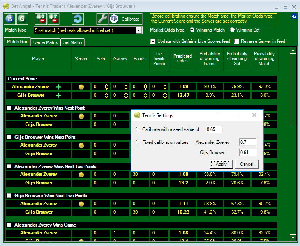Click the Gijs Brouwer calibration value field

click(247, 152)
